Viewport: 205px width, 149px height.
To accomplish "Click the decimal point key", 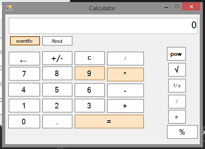I will (57, 122).
